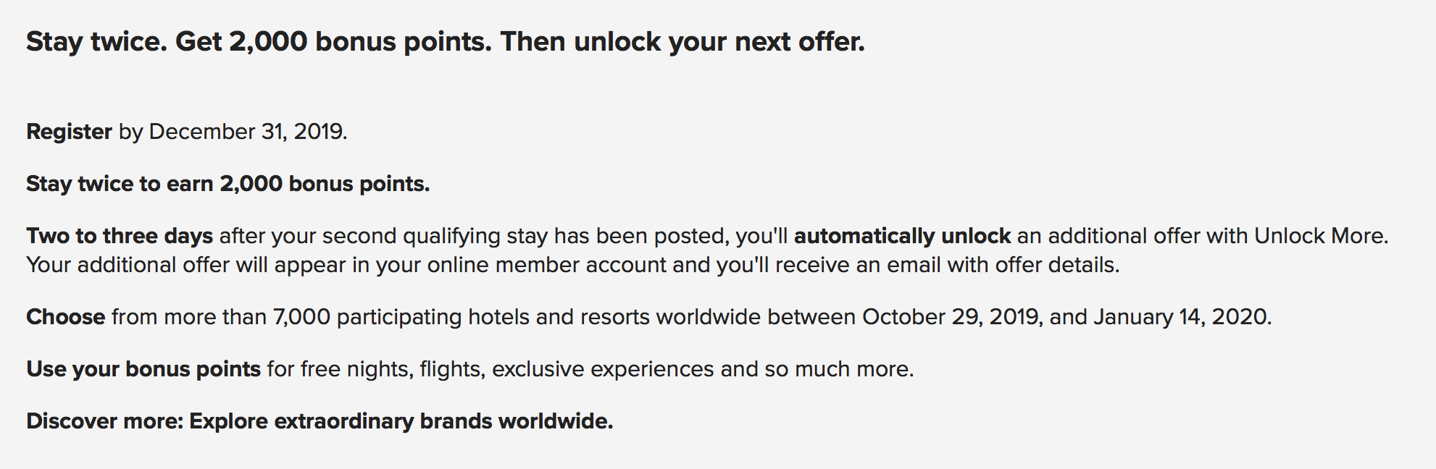The height and width of the screenshot is (469, 1436).
Task: Open "Explore extraordinary brands worldwide." link
Action: pos(401,421)
